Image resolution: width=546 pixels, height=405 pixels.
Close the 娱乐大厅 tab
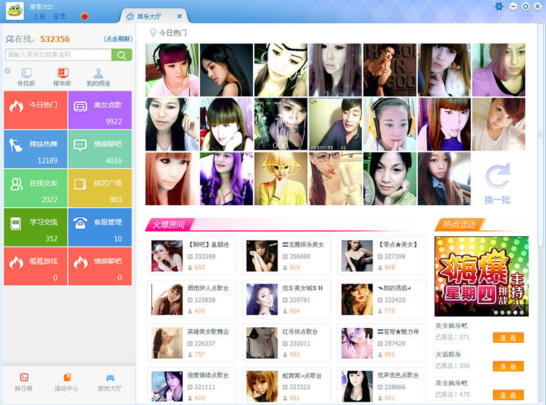[180, 16]
